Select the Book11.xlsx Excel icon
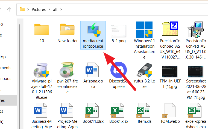Viewport: 208px width, 129px height. (92, 111)
